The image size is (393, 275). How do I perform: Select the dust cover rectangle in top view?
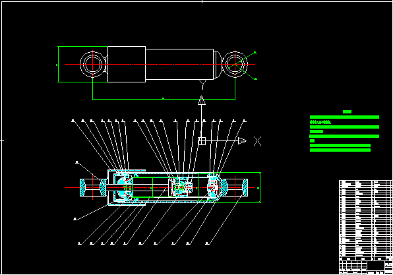127,64
